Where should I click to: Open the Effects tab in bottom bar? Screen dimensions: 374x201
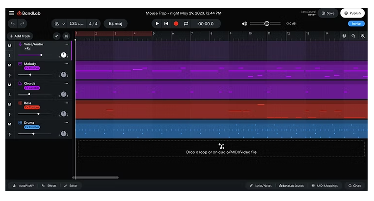point(49,185)
